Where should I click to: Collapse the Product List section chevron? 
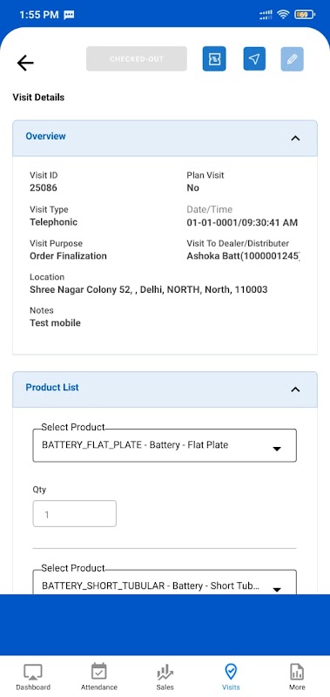[295, 389]
